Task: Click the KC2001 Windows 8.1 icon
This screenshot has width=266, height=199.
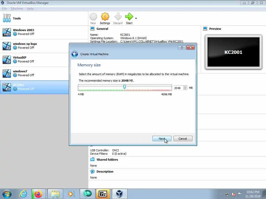Action: point(7,87)
